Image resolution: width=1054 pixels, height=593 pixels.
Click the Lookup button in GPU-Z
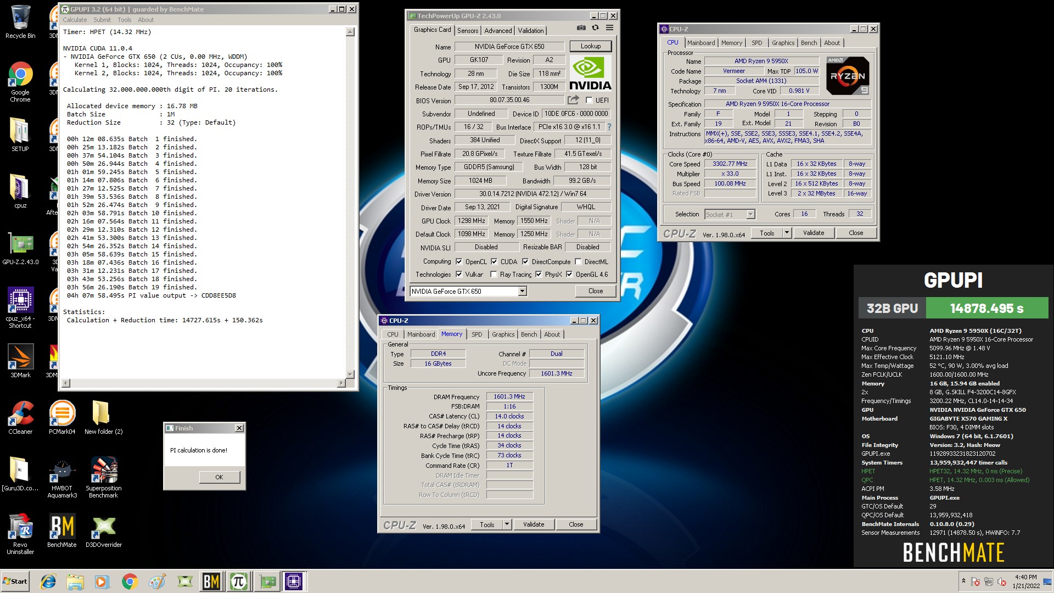(x=591, y=46)
